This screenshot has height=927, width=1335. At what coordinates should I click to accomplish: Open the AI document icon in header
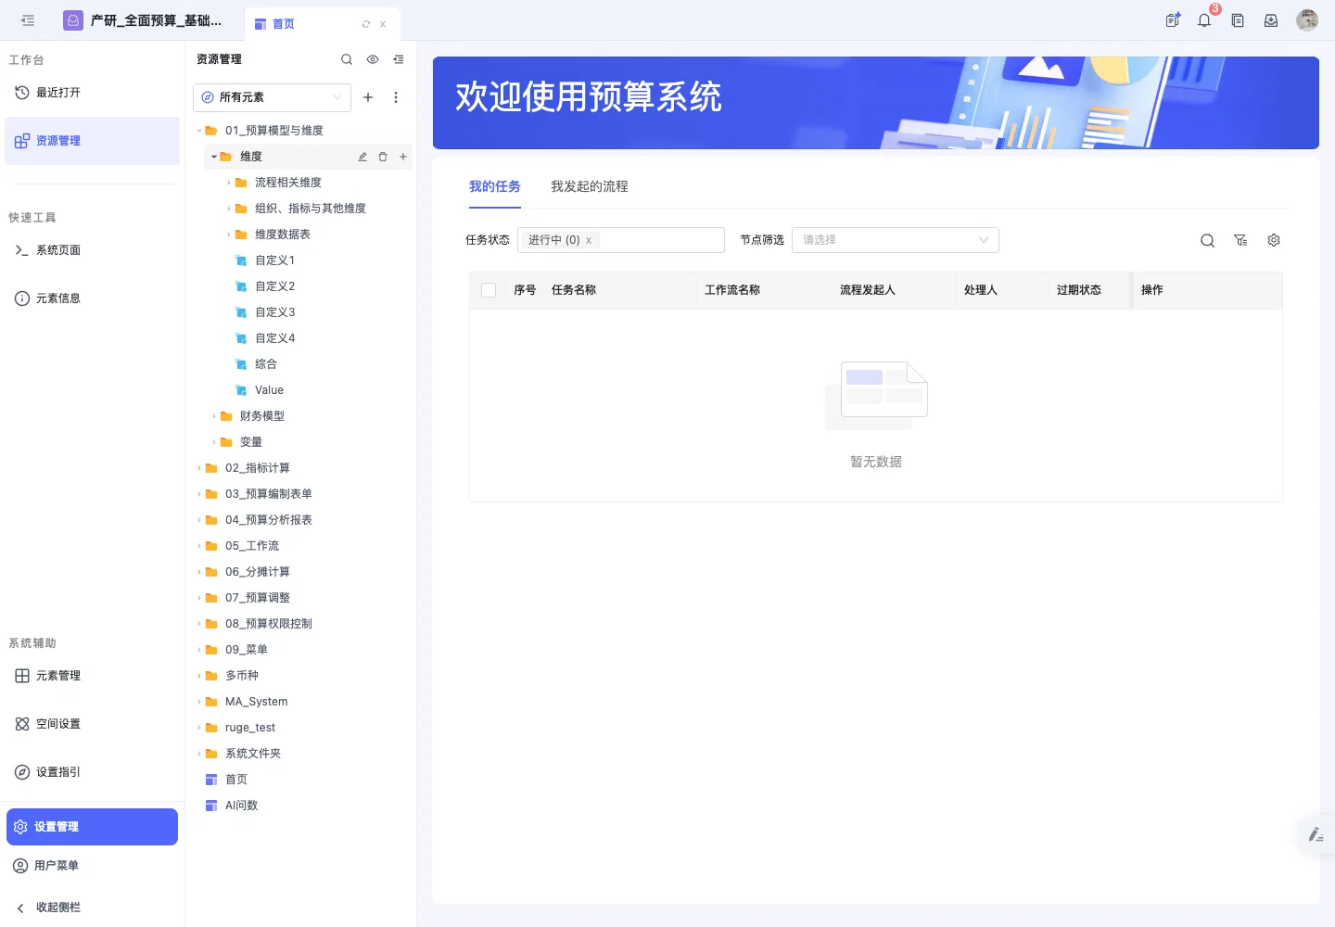1173,20
